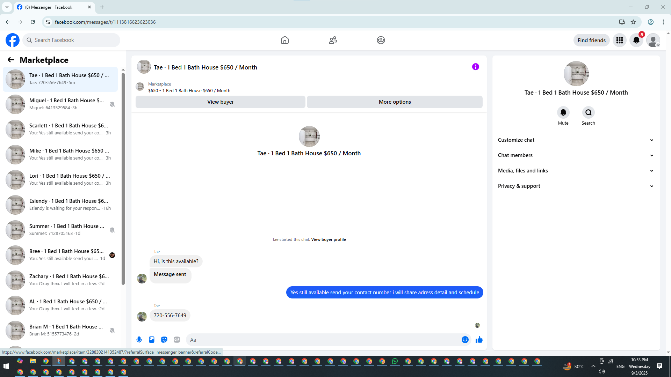This screenshot has width=671, height=377.
Task: Open Chrome's three-dot menu
Action: pos(663,22)
